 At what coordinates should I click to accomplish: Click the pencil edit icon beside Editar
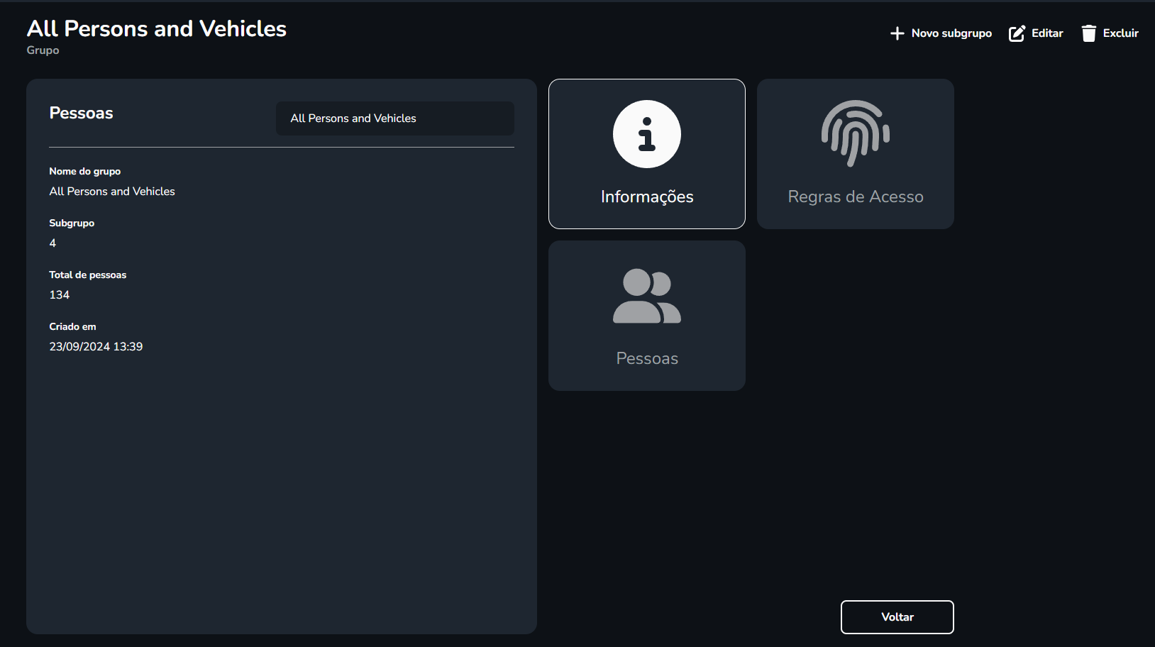pos(1017,33)
